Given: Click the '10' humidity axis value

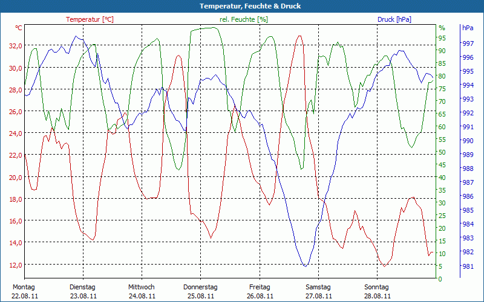Looking at the screenshot, I should 442,254.
